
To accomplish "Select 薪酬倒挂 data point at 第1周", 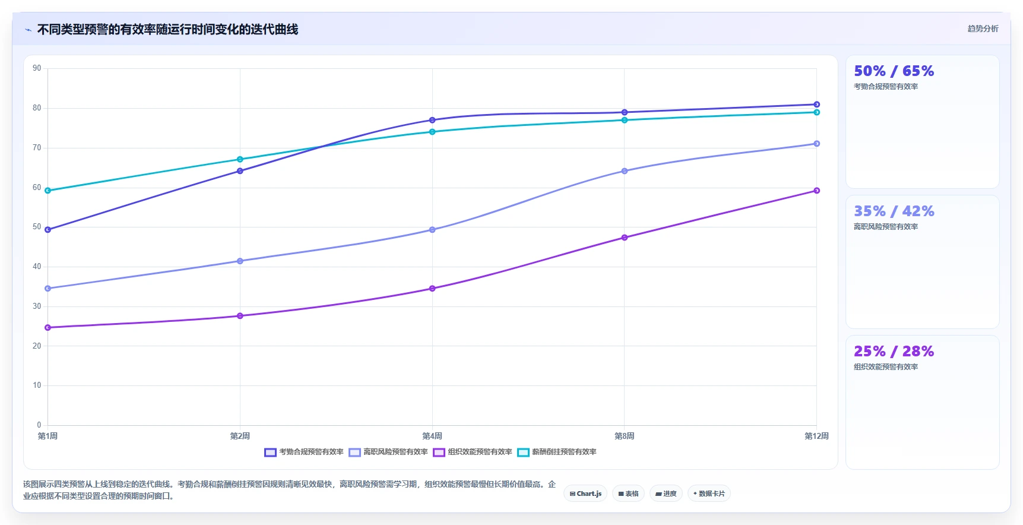I will click(48, 191).
